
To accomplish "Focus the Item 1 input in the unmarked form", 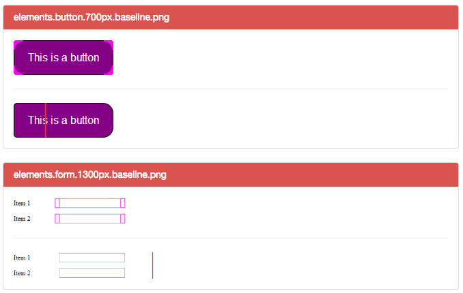I will pyautogui.click(x=92, y=258).
